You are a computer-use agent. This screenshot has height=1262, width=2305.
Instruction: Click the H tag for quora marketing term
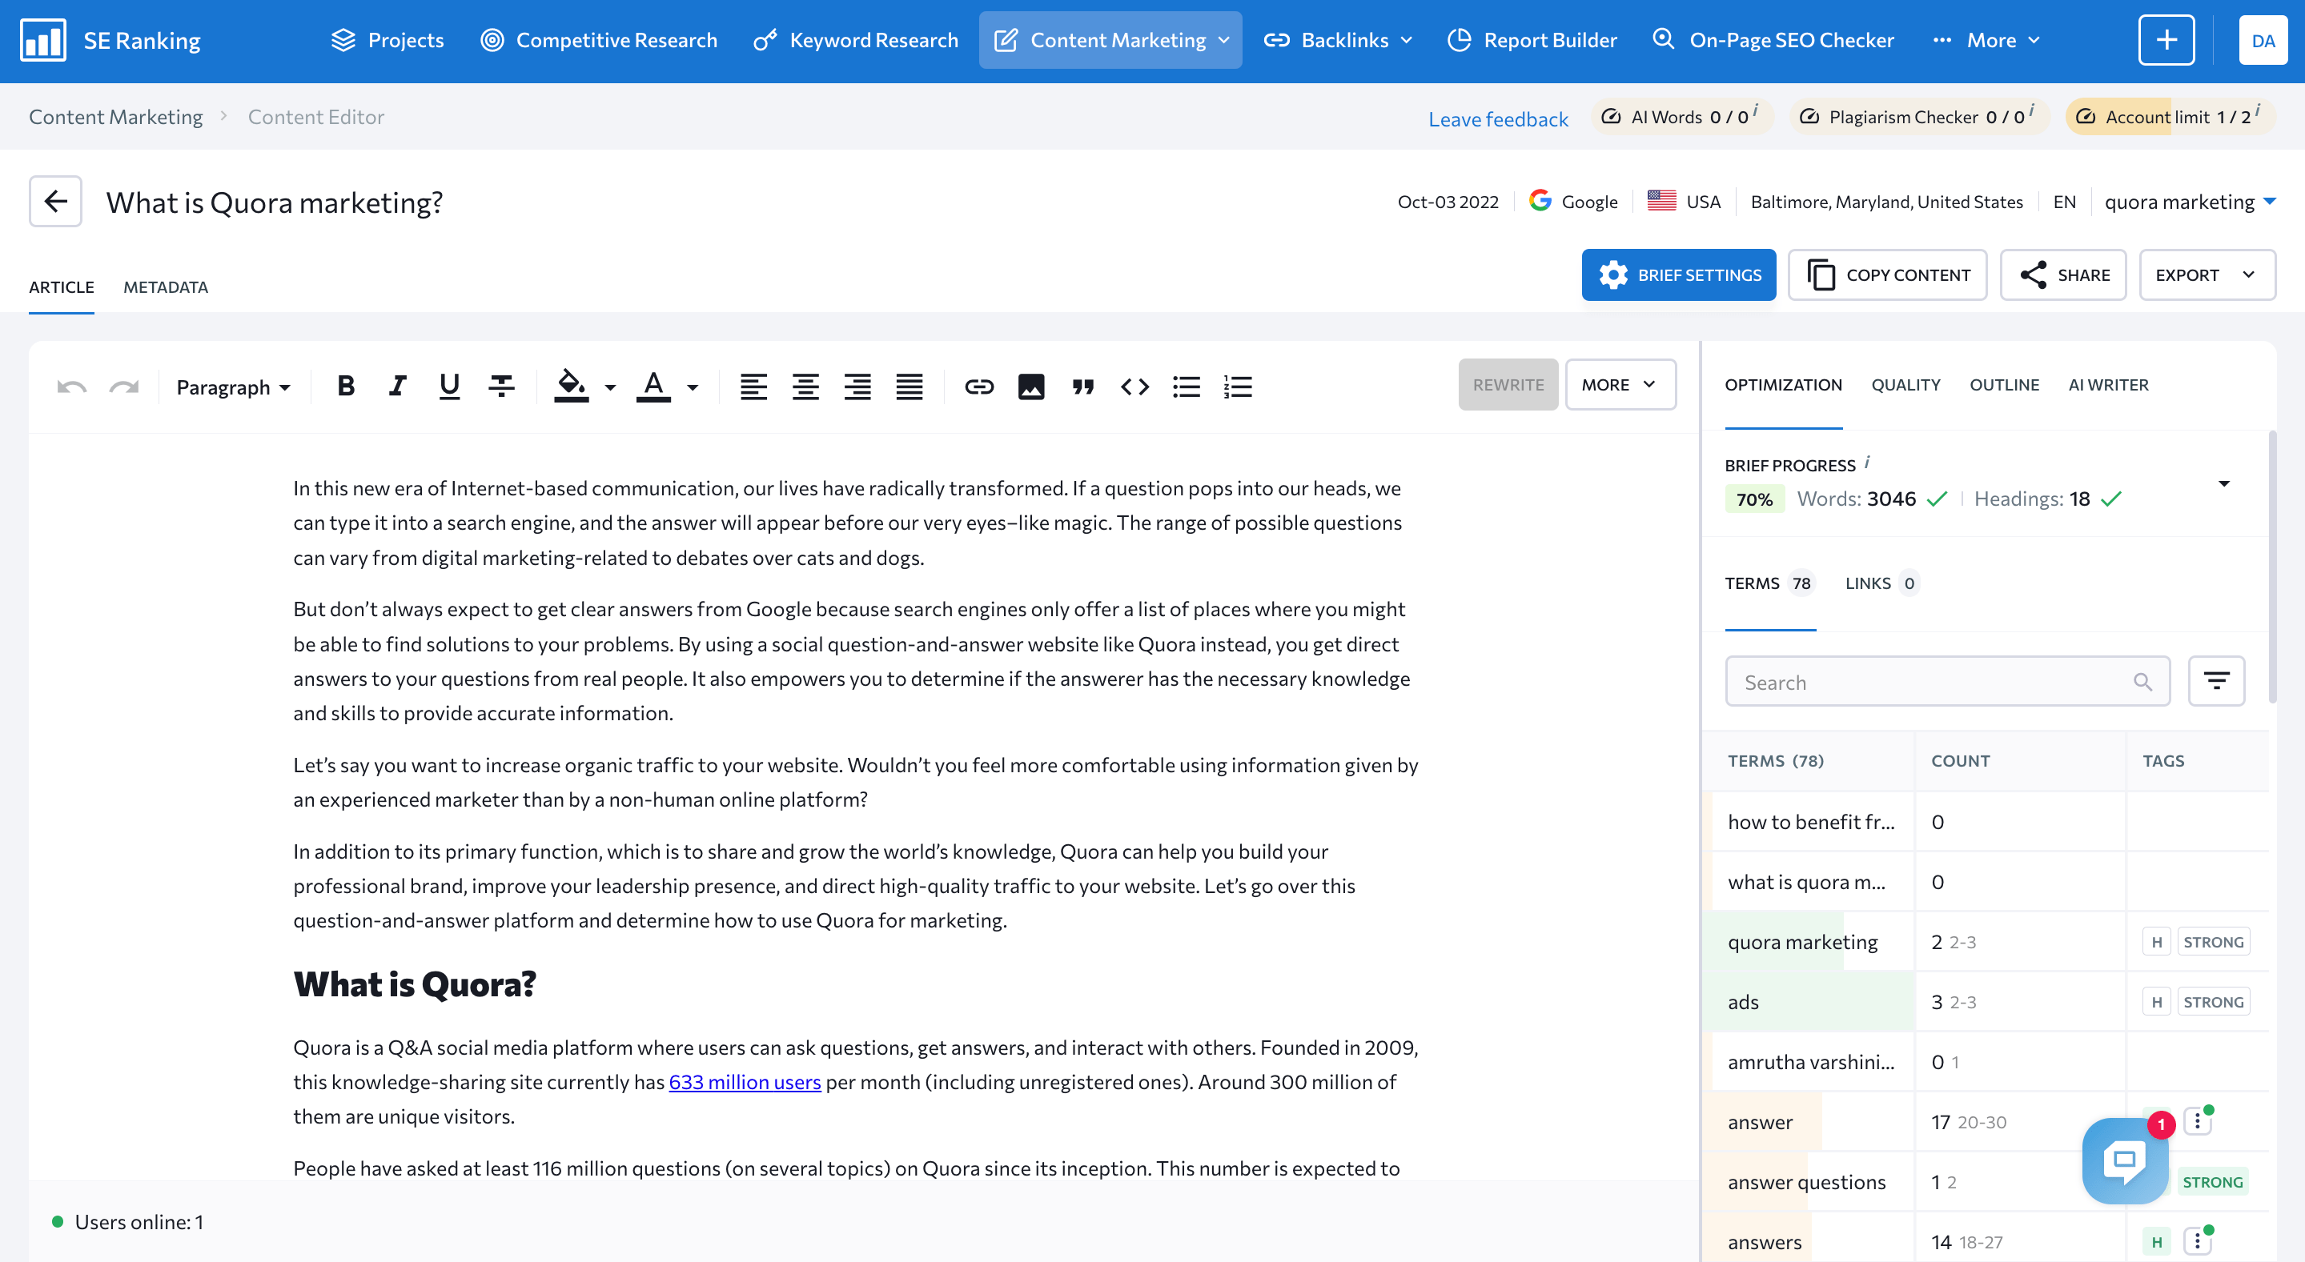click(x=2156, y=942)
